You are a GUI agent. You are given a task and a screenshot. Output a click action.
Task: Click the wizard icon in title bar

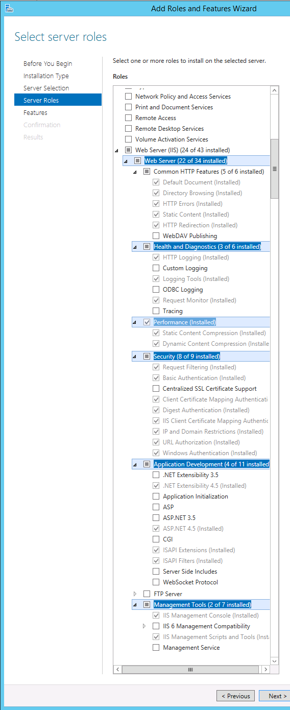coord(9,8)
